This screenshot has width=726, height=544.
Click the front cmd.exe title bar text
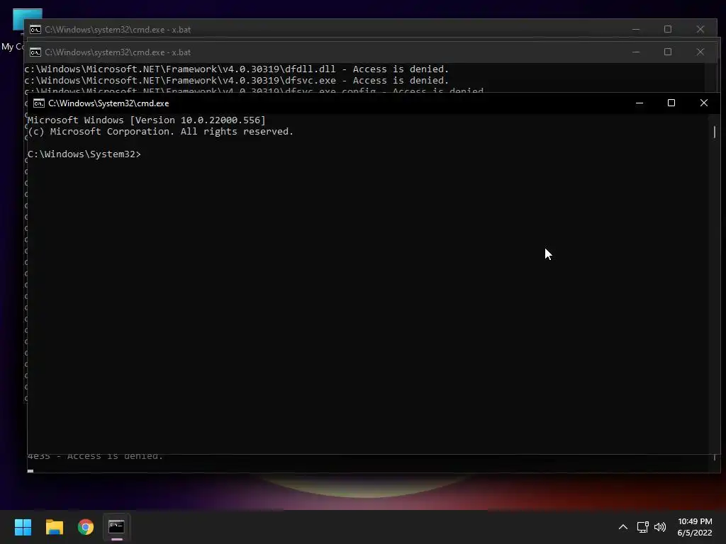coord(108,103)
